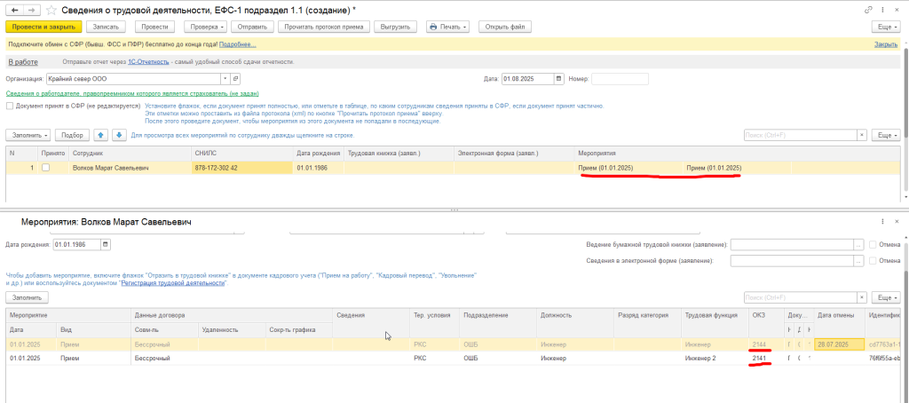Image resolution: width=909 pixels, height=403 pixels.
Task: Enable the Отмена checkbox for paper workbook
Action: click(x=873, y=244)
